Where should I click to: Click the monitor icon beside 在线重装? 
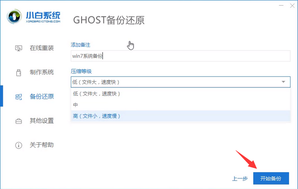pyautogui.click(x=19, y=48)
